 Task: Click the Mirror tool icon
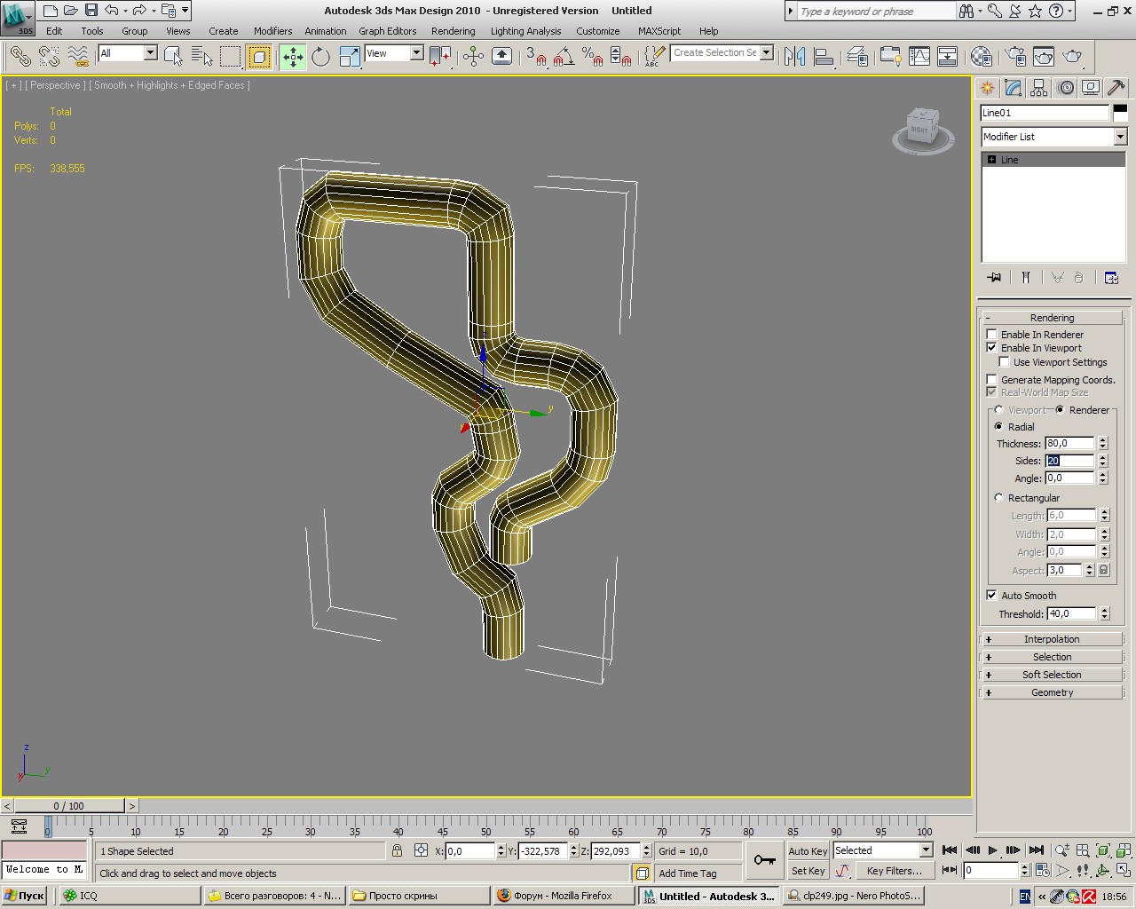pyautogui.click(x=794, y=57)
